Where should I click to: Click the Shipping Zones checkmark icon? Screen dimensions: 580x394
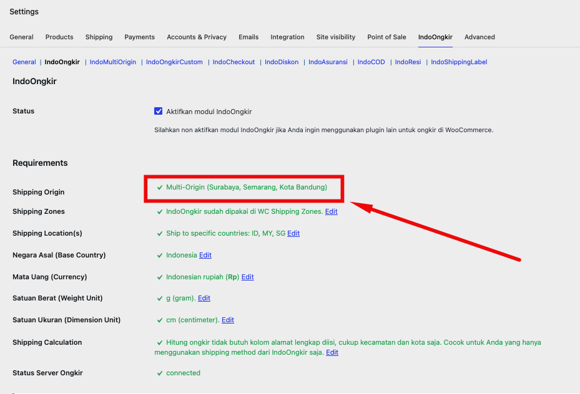[x=160, y=212]
